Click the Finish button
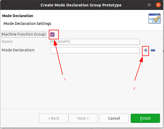 (145, 118)
